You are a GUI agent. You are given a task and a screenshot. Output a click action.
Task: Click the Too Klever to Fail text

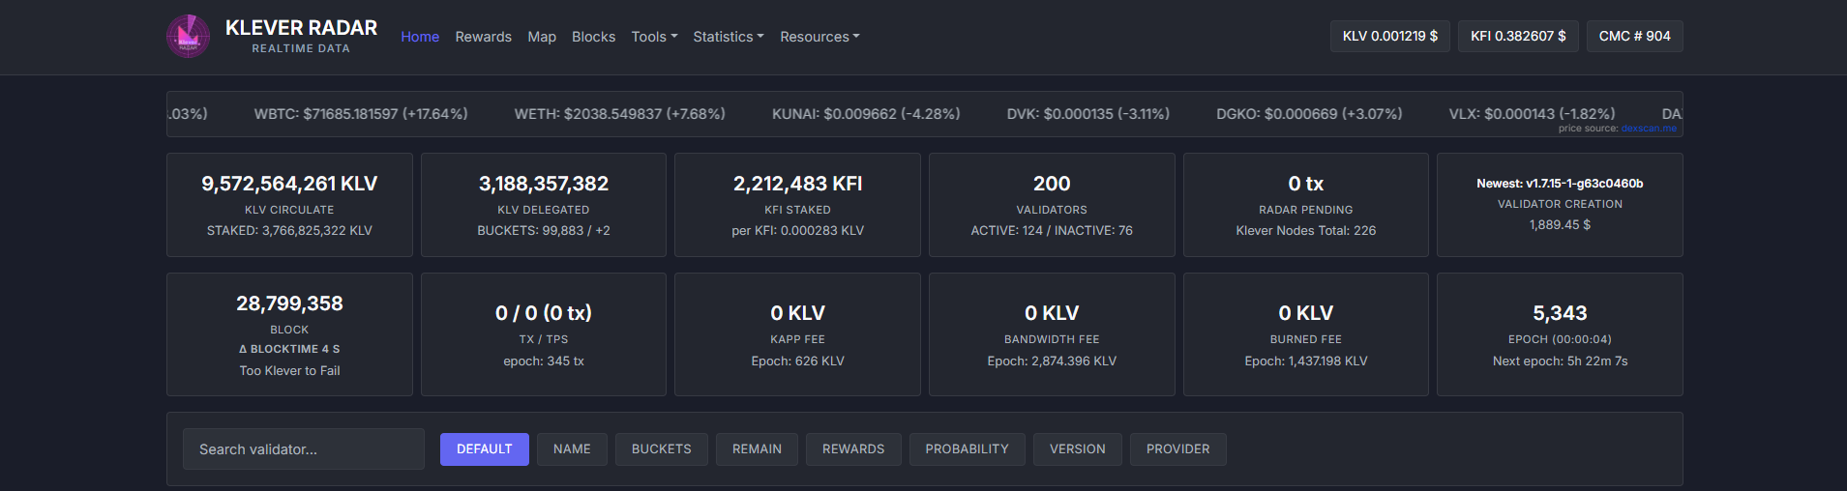(x=289, y=370)
